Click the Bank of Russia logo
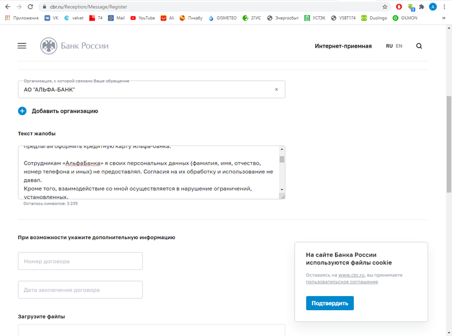The image size is (452, 336). (x=74, y=46)
